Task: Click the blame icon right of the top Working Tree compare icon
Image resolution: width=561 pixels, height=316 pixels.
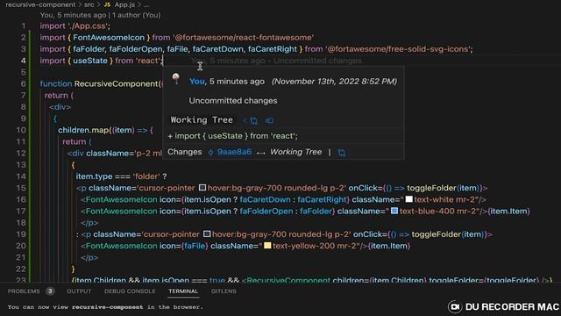Action: click(269, 121)
